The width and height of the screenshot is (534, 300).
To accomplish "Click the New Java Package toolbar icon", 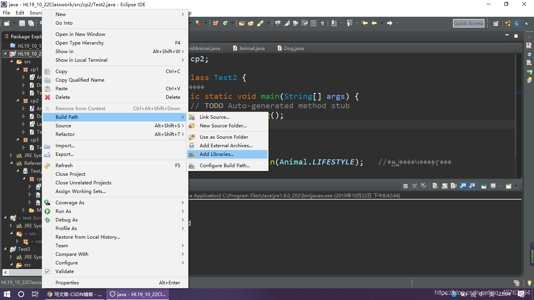I will click(x=215, y=23).
